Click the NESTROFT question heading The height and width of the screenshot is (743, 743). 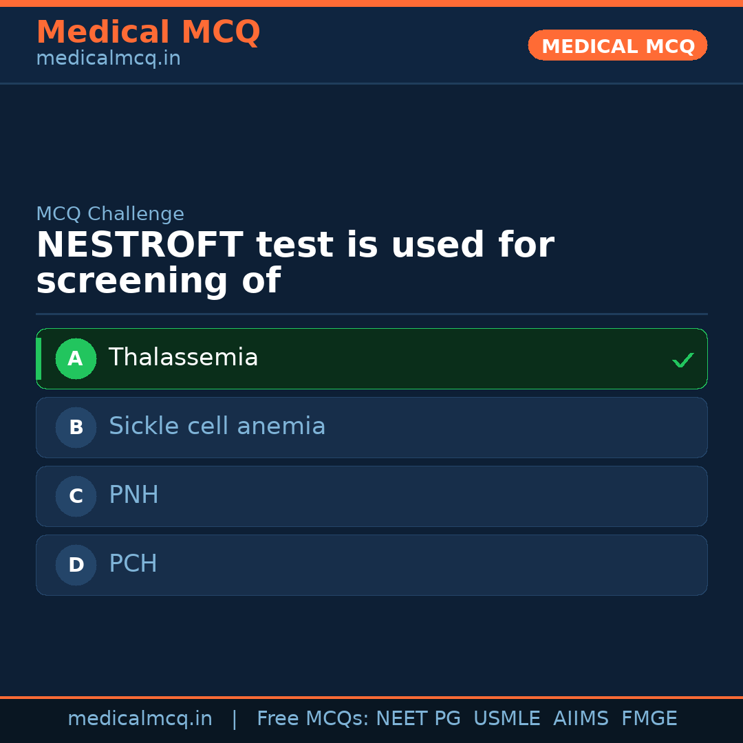click(294, 263)
